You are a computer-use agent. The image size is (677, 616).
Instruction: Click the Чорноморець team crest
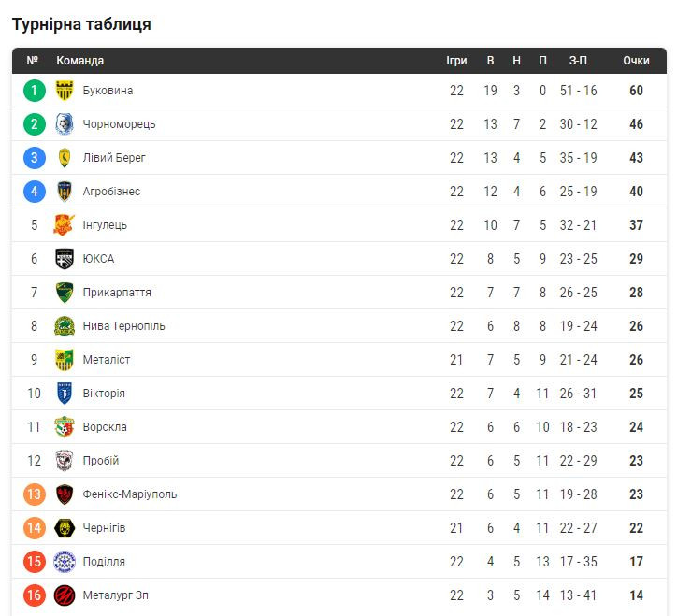click(65, 124)
